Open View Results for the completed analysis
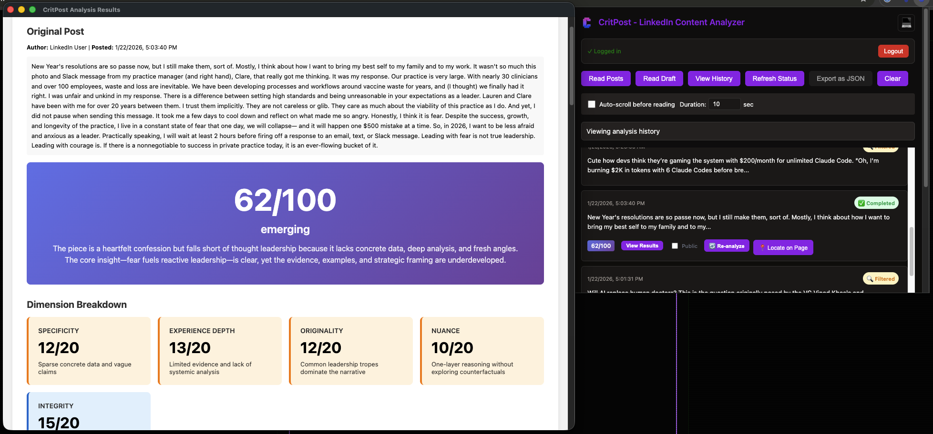The image size is (933, 434). pyautogui.click(x=642, y=246)
